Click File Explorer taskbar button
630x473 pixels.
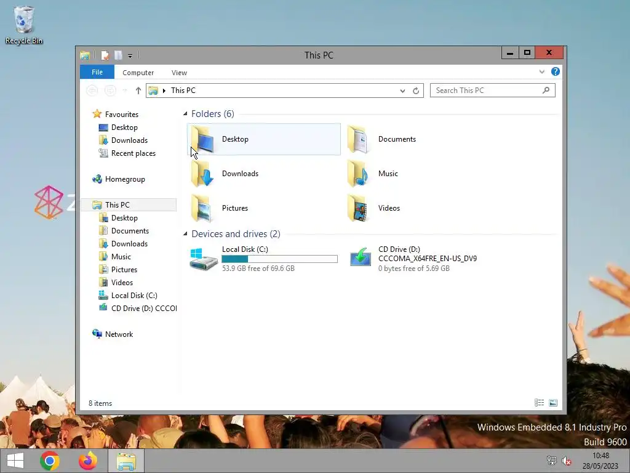pos(126,461)
